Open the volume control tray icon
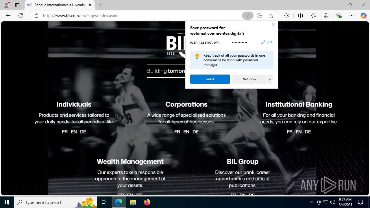Image resolution: width=370 pixels, height=208 pixels. (x=333, y=202)
